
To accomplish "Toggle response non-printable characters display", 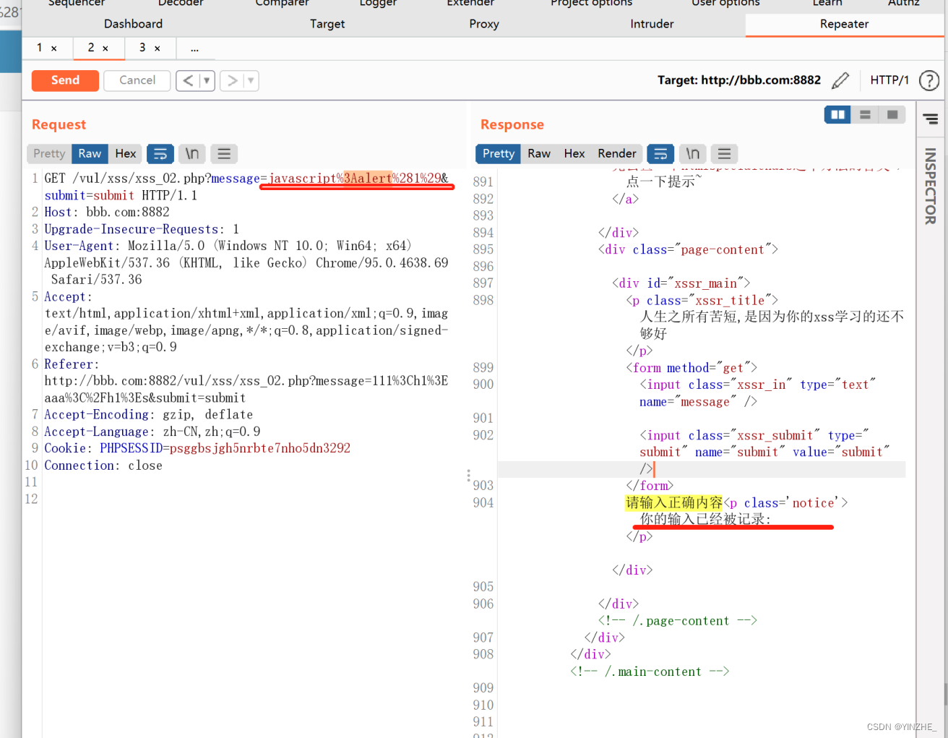I will [x=692, y=154].
